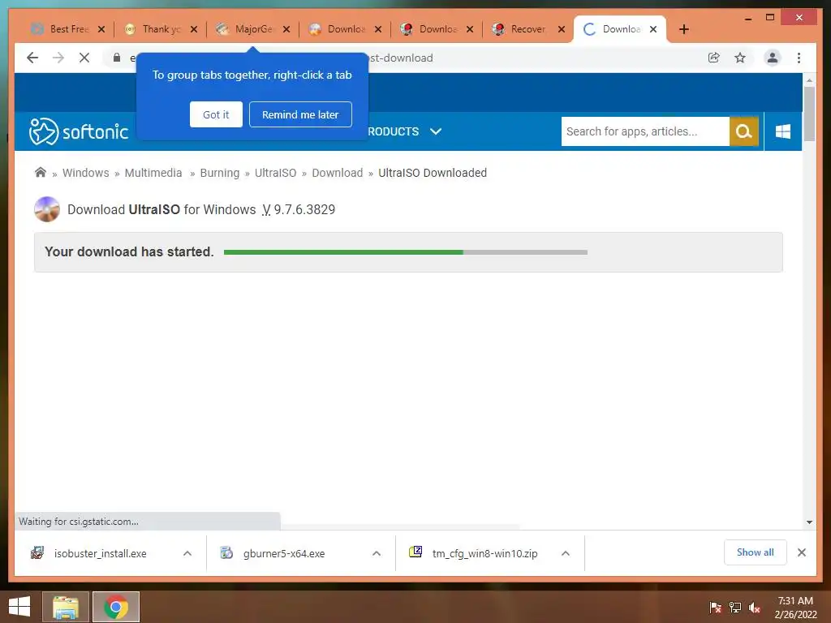Click the forward navigation arrow

pos(58,58)
